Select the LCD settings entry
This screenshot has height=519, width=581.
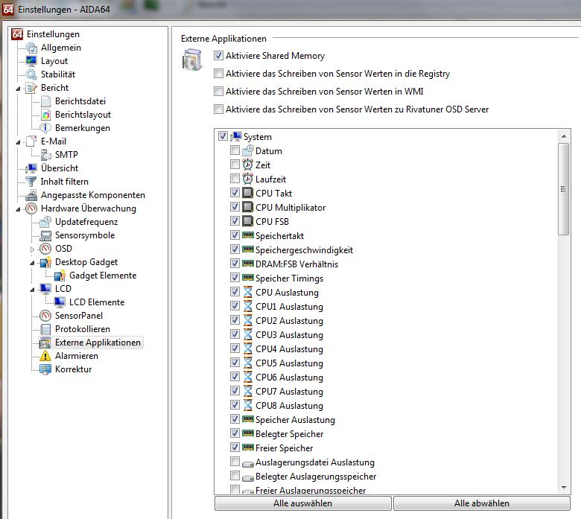[x=63, y=289]
